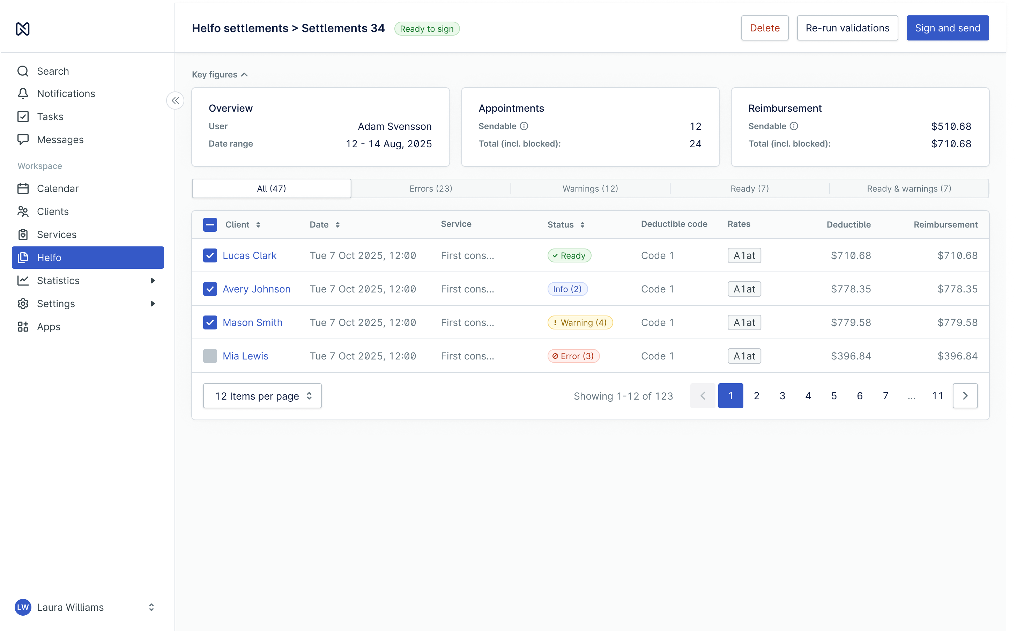Open the 12 Items per page dropdown
Viewport: 1017px width, 631px height.
pos(262,396)
